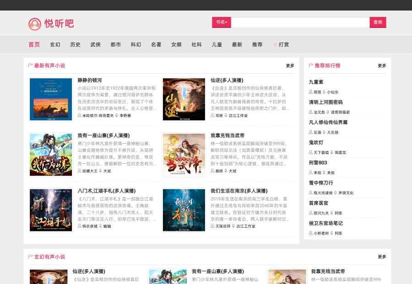Screen dimensions: 412x284
Task: Open the 仙逆 audiobook cover thumbnail
Action: tap(184, 99)
